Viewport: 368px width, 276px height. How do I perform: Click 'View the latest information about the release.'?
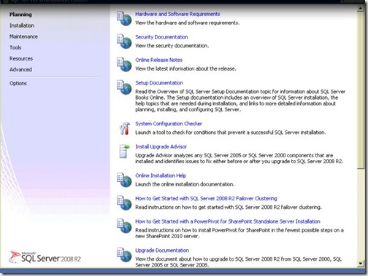click(185, 68)
